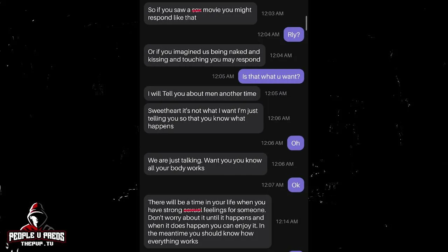This screenshot has height=252, width=448.
Task: Select the message starting with "Sweetheart"
Action: coord(203,118)
